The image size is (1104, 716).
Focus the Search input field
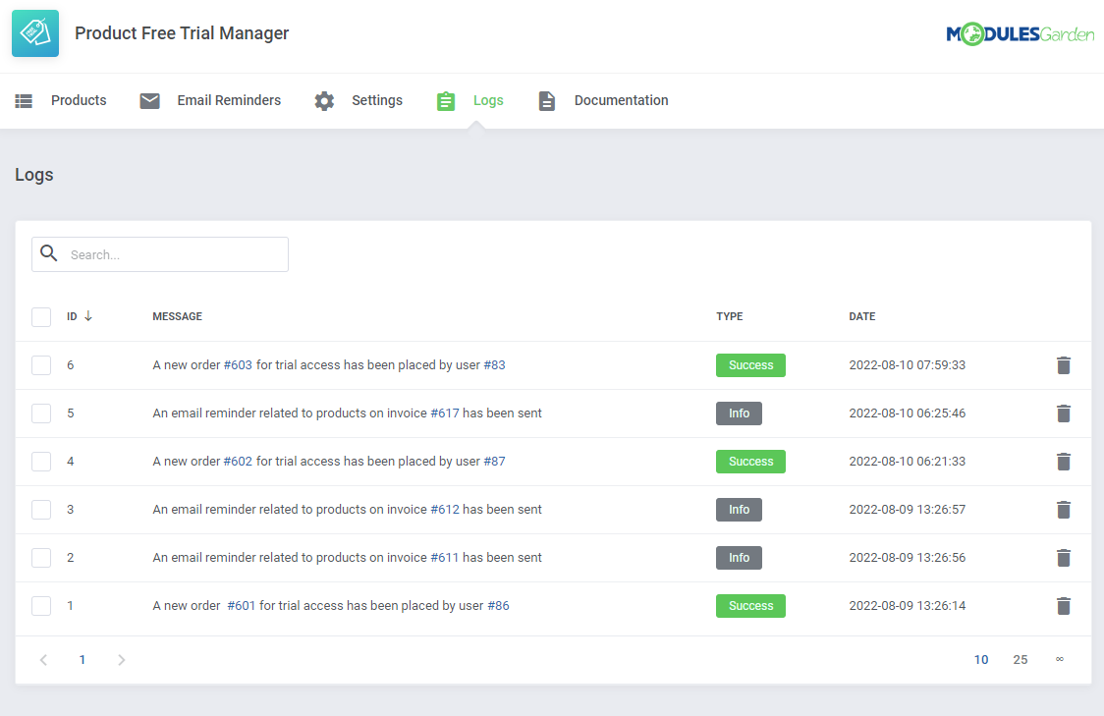coord(160,254)
